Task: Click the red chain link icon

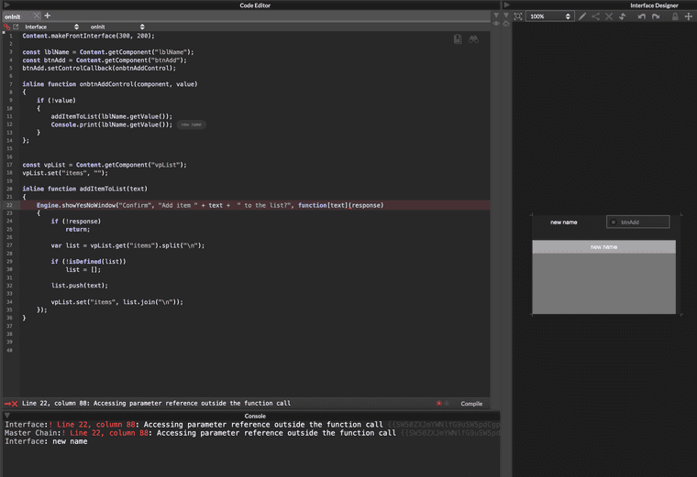Action: tap(6, 27)
